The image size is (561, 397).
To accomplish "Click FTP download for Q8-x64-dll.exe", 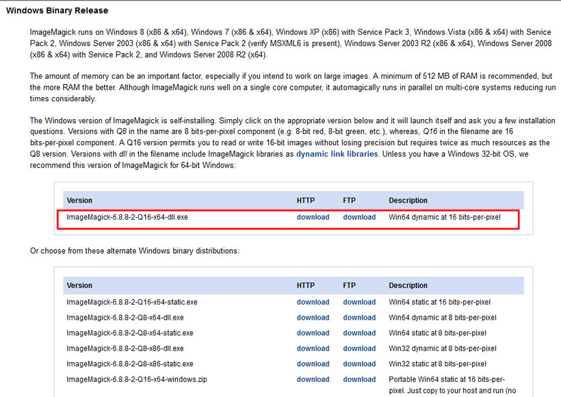I will (359, 318).
